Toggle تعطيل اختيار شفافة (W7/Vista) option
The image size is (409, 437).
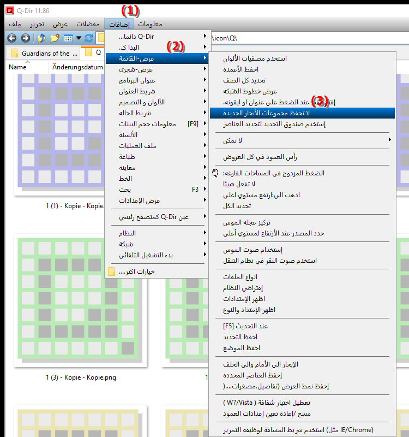point(302,403)
